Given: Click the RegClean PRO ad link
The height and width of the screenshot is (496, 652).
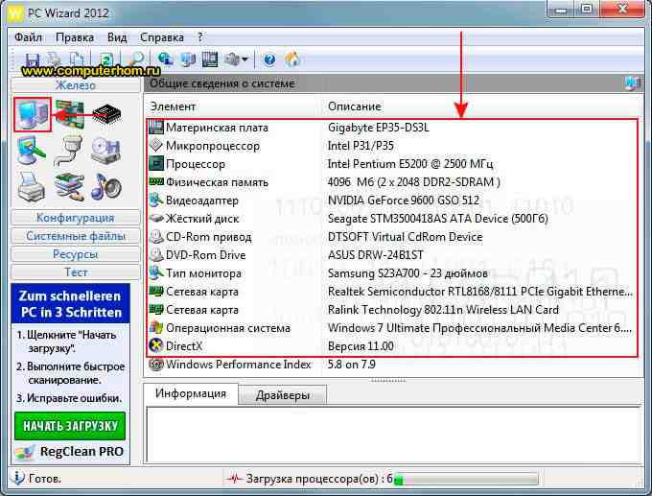Looking at the screenshot, I should [71, 452].
